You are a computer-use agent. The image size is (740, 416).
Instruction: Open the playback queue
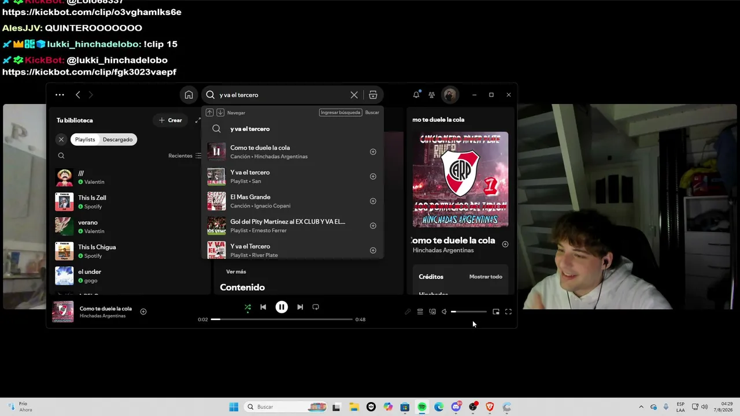tap(420, 312)
